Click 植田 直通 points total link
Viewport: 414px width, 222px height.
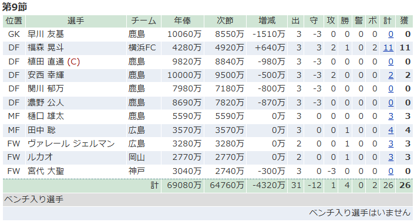pos(391,62)
